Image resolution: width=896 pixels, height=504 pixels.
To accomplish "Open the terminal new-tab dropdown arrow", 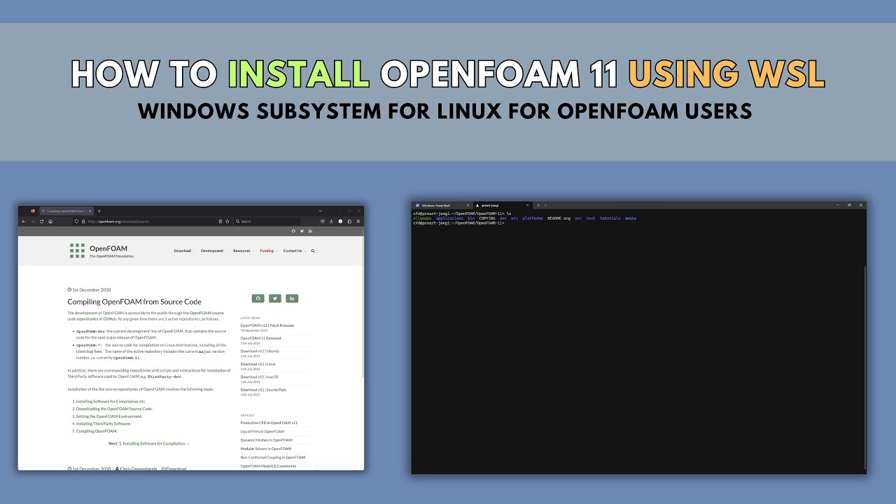I will click(x=546, y=205).
